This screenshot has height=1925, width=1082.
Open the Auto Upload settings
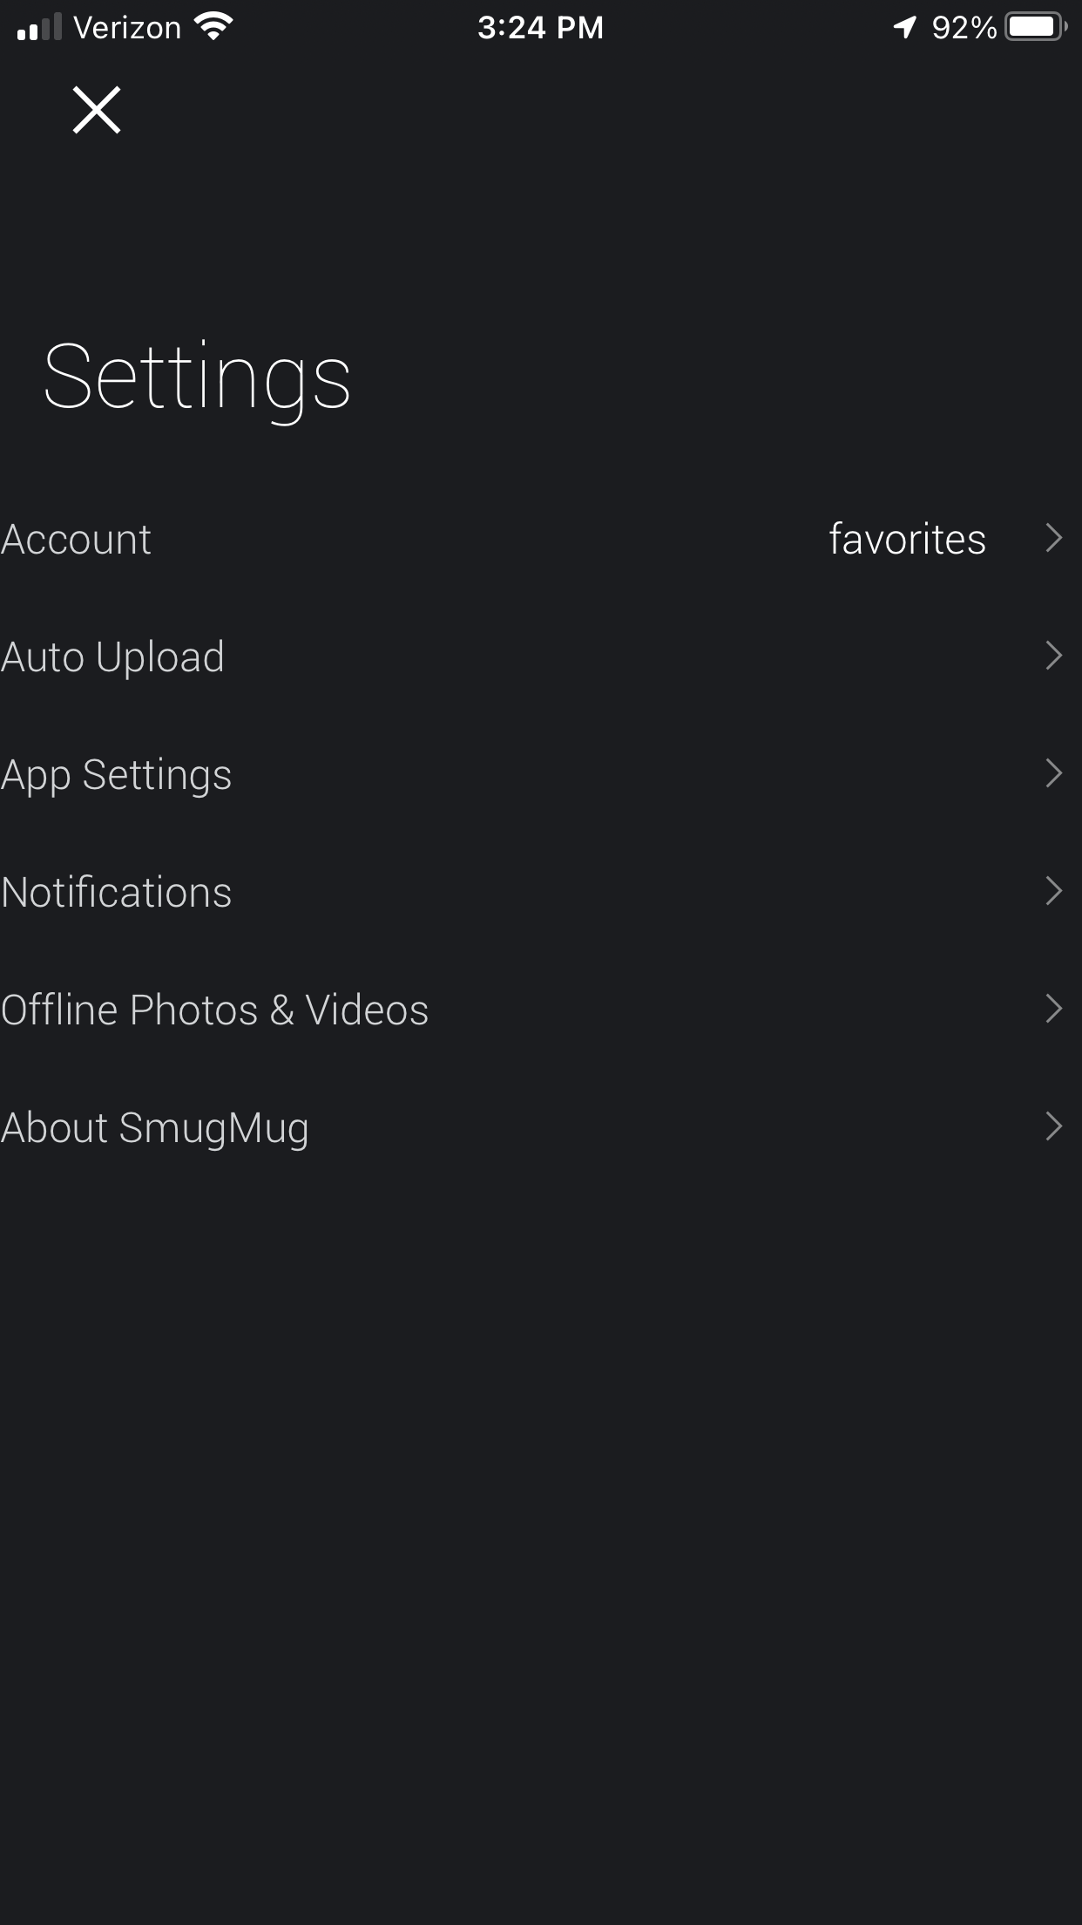point(113,656)
